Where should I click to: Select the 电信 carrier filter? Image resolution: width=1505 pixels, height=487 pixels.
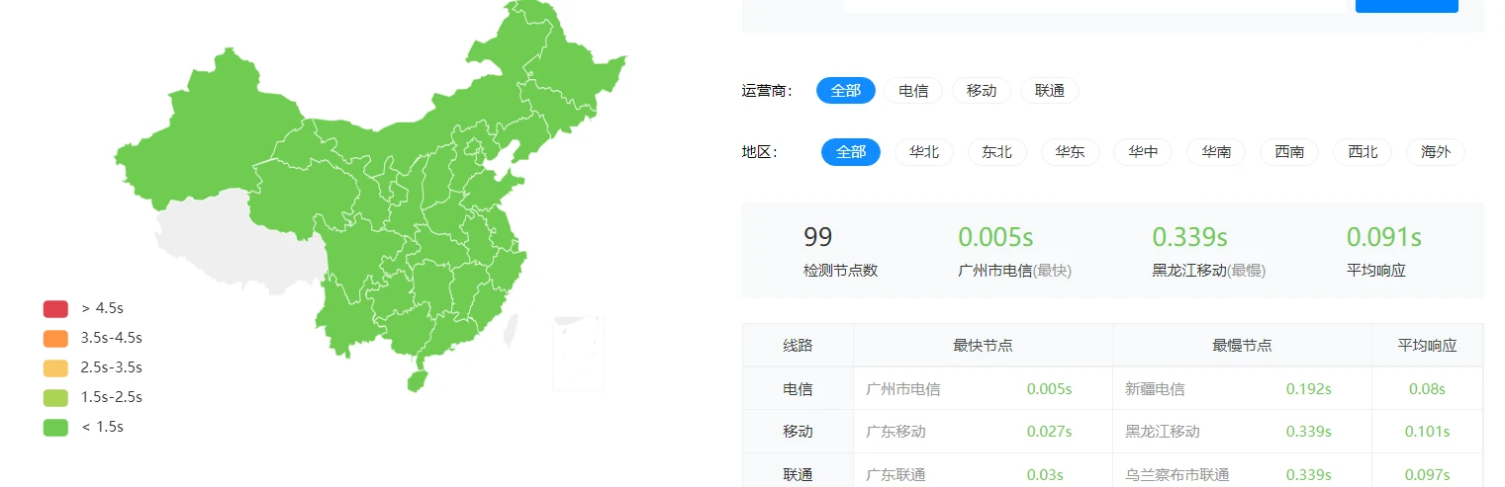point(912,91)
